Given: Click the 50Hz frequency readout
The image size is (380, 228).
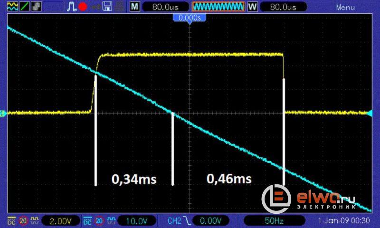Looking at the screenshot, I should coord(274,221).
